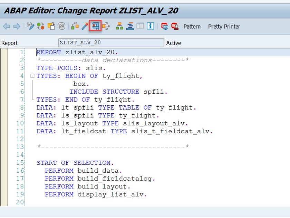Screen dimensions: 290x218
Task: Set/Delete external breakpoint stop icon
Action: point(175,26)
